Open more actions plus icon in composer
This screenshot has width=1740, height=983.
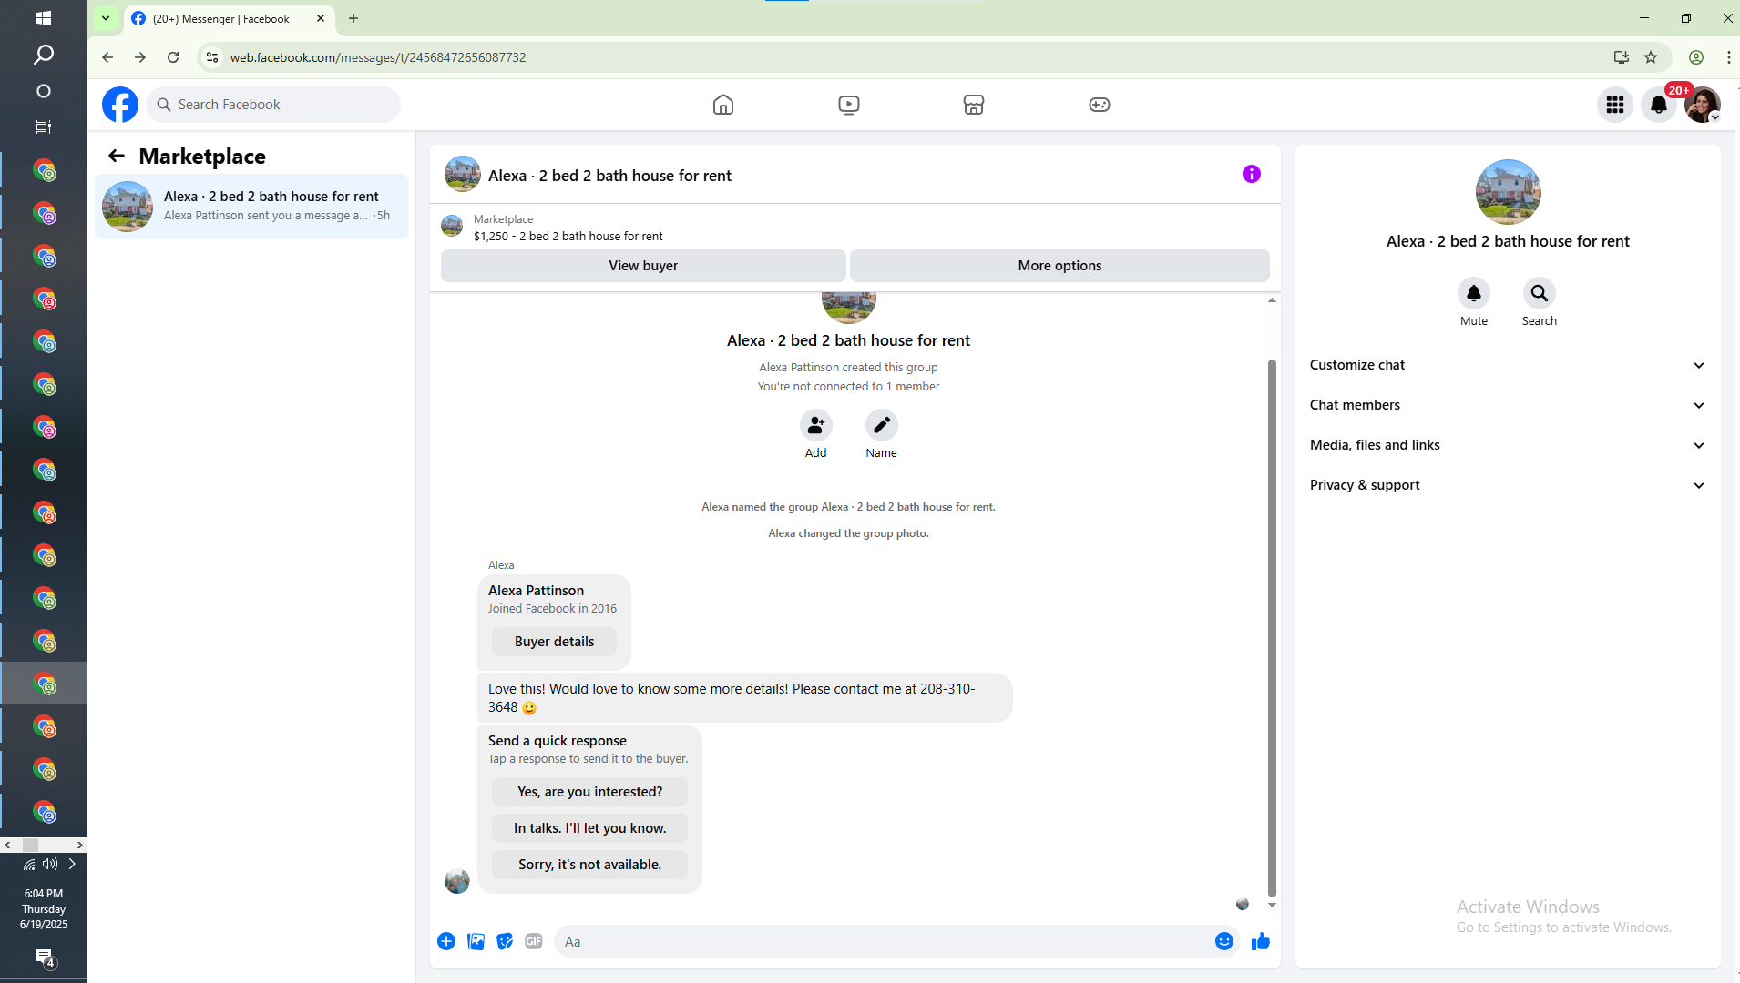coord(446,941)
